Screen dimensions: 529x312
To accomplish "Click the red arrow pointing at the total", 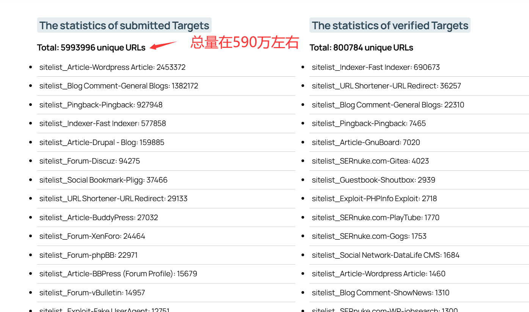I will (x=163, y=45).
